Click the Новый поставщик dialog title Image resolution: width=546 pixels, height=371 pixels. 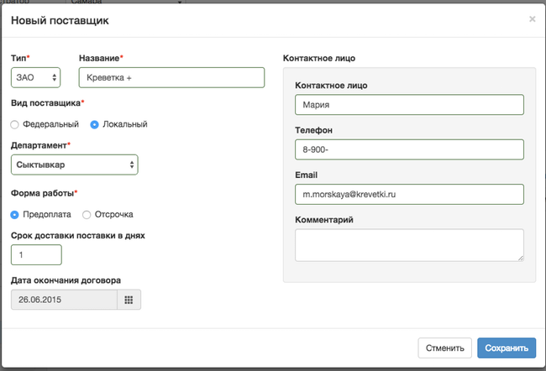click(60, 20)
